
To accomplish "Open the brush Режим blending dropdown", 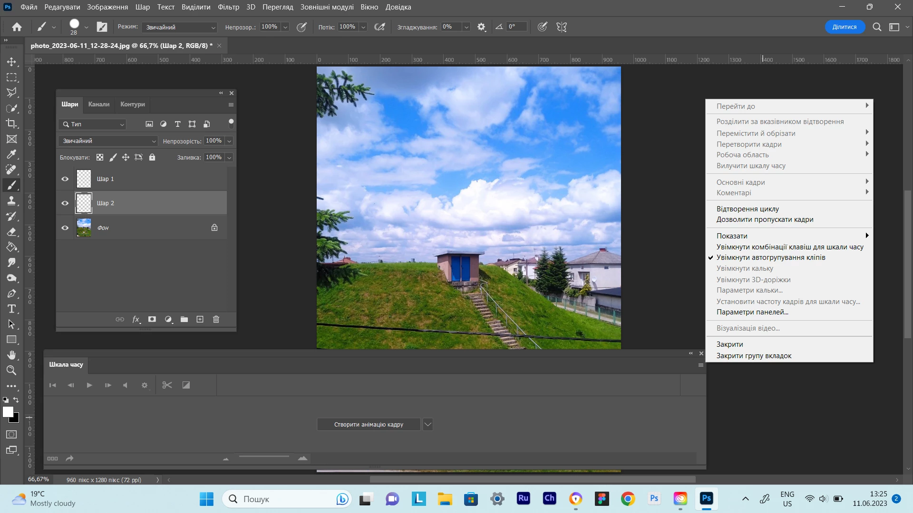I will (x=179, y=27).
